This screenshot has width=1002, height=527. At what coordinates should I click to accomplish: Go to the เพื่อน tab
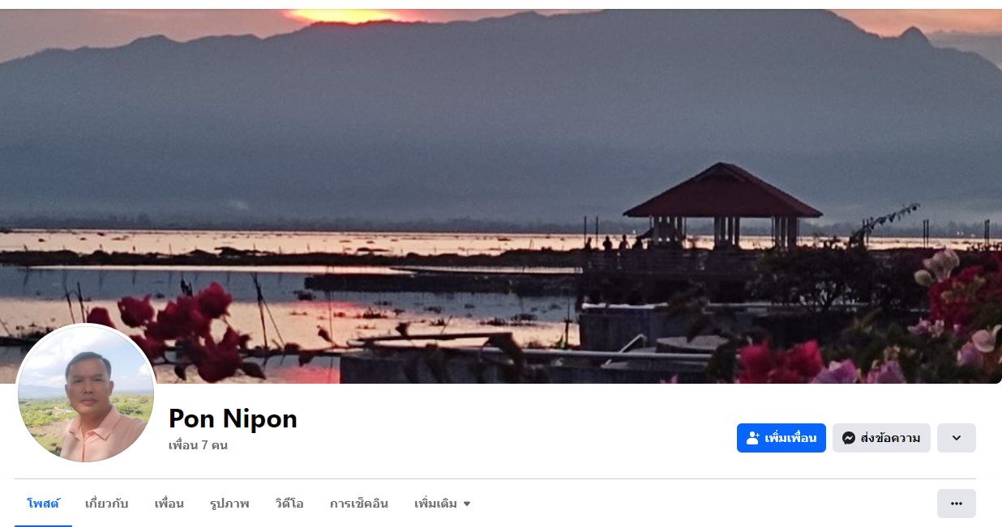(x=169, y=504)
